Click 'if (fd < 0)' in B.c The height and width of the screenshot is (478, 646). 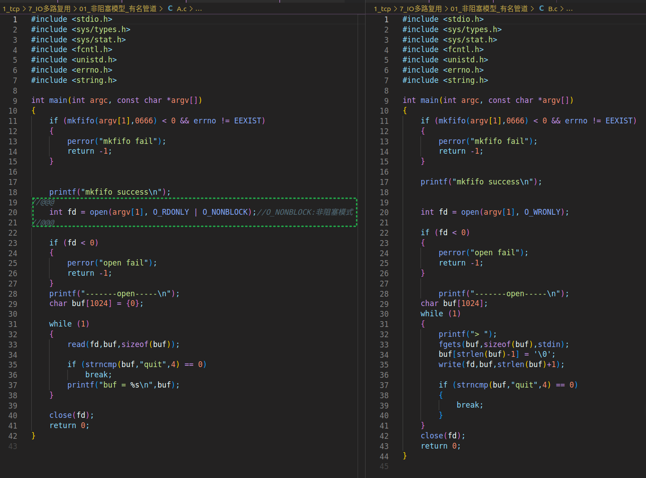(x=445, y=233)
